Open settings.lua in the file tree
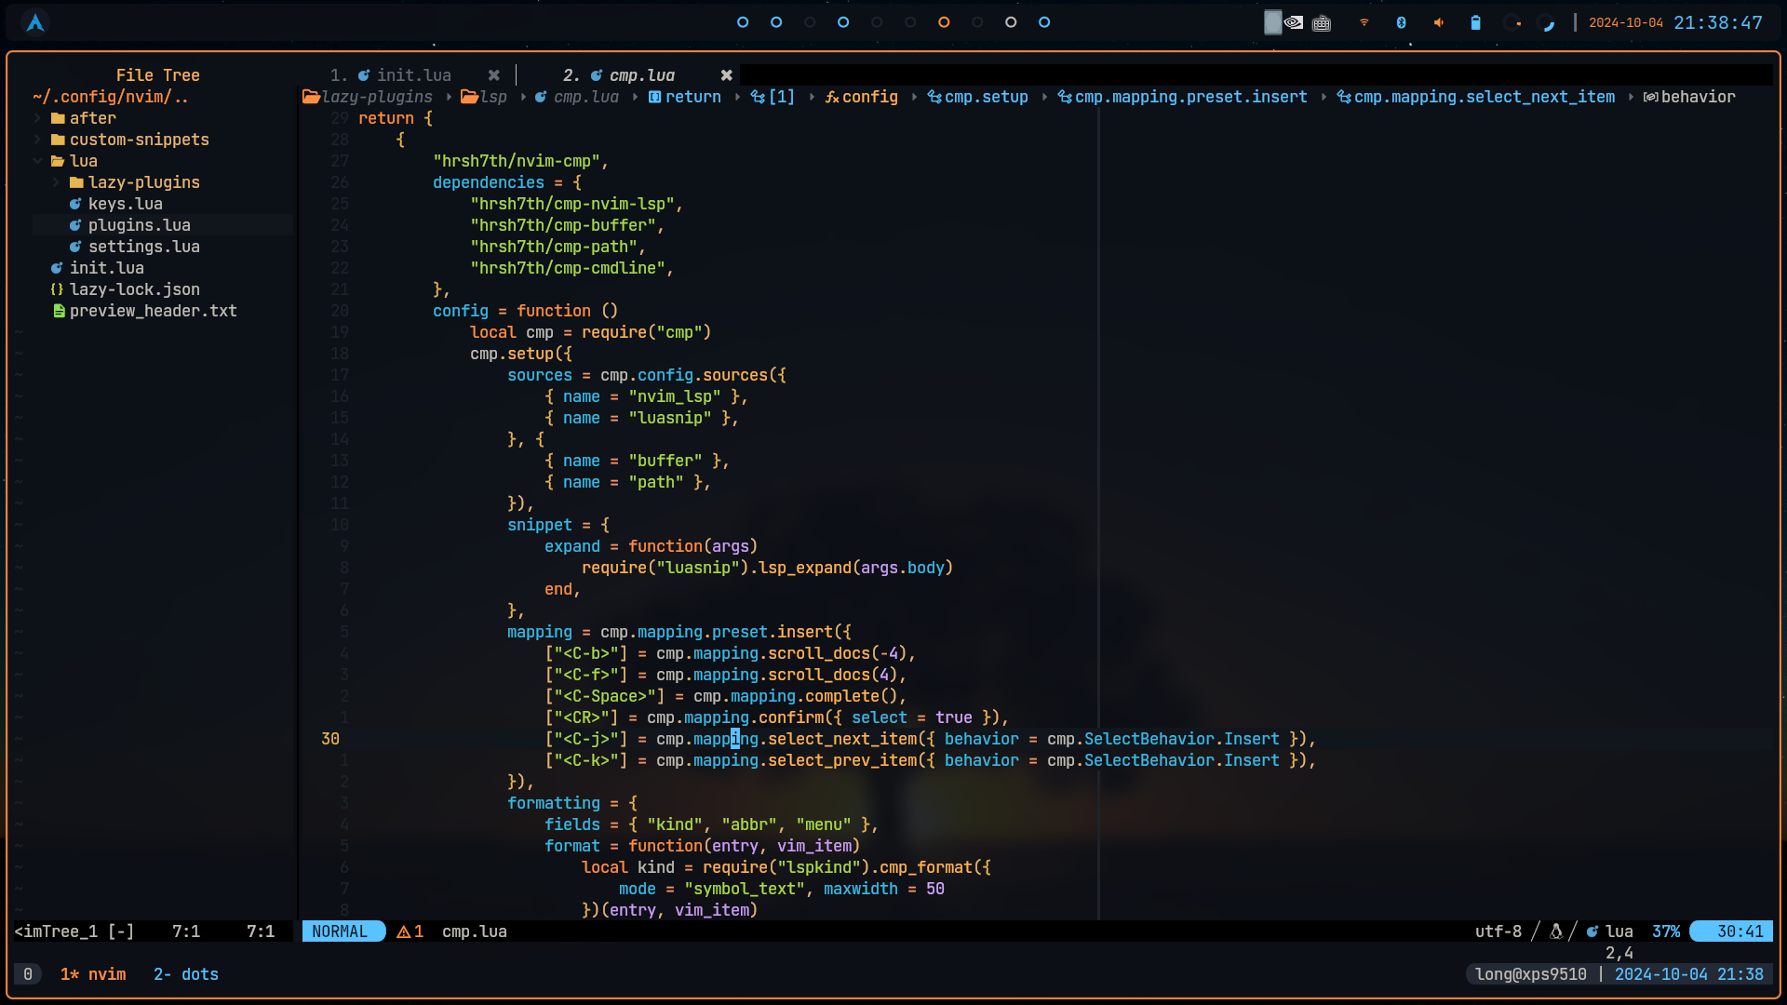The height and width of the screenshot is (1005, 1787). click(x=144, y=247)
